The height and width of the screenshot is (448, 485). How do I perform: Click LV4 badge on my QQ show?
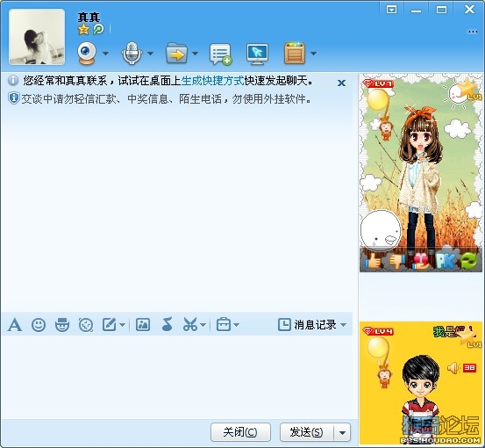pos(378,331)
